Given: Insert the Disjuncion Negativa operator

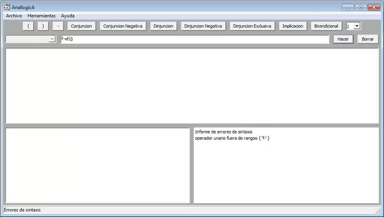Looking at the screenshot, I should point(203,26).
